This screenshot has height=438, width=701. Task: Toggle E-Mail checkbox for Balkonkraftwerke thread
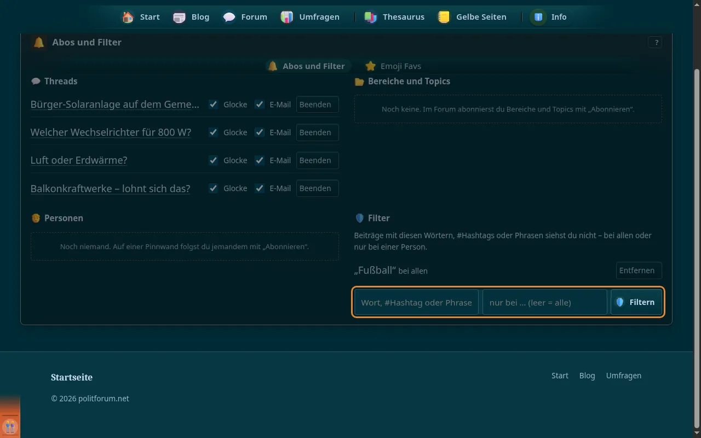tap(260, 188)
